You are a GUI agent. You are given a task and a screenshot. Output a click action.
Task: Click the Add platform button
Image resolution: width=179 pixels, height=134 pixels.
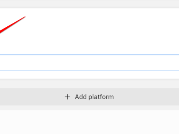coord(89,97)
